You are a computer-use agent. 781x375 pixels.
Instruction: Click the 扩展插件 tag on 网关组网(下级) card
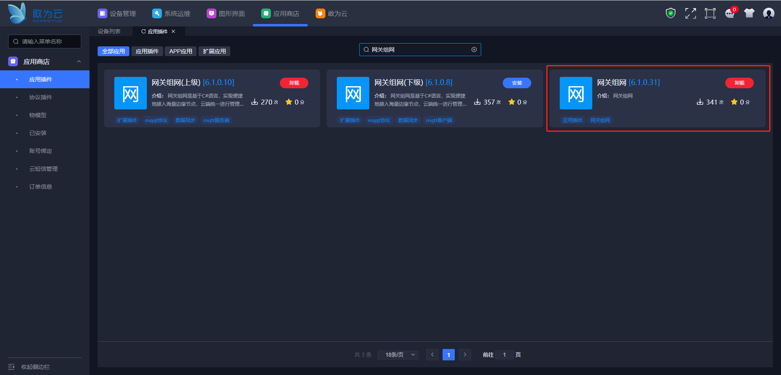[x=350, y=120]
